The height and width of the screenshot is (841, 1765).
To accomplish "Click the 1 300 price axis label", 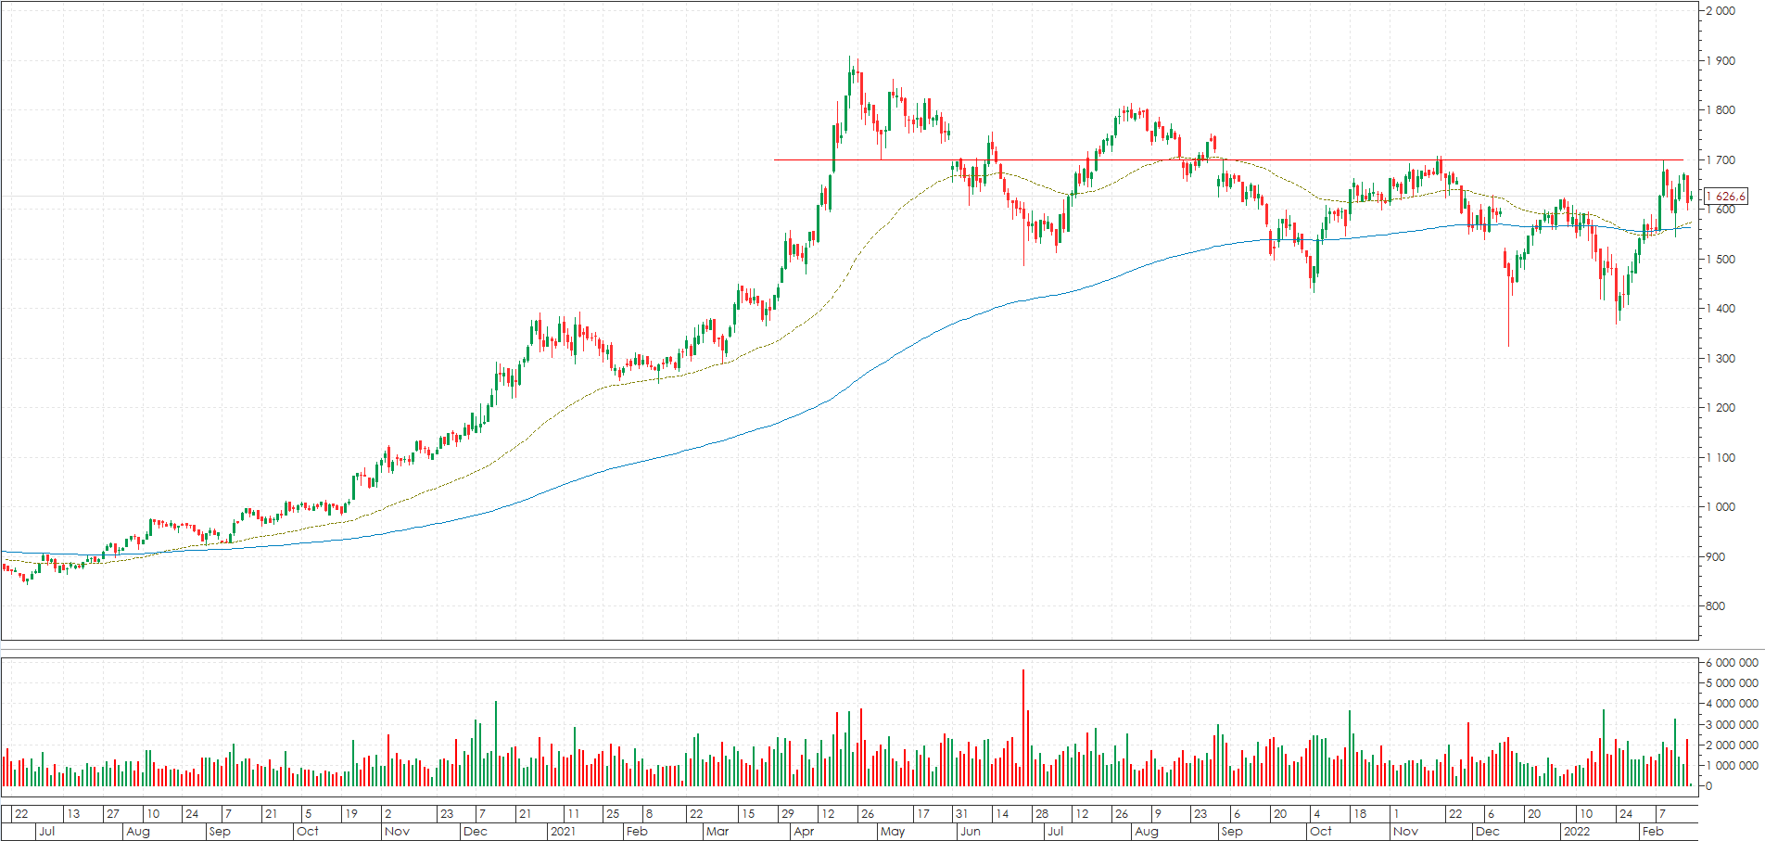I will [1721, 359].
